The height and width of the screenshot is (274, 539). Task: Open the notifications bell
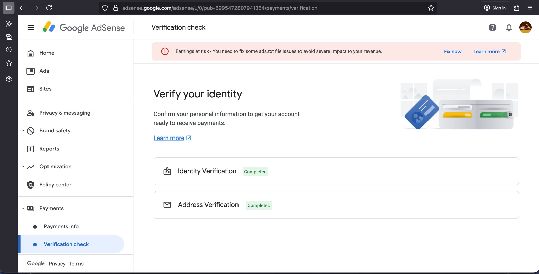[x=509, y=28]
